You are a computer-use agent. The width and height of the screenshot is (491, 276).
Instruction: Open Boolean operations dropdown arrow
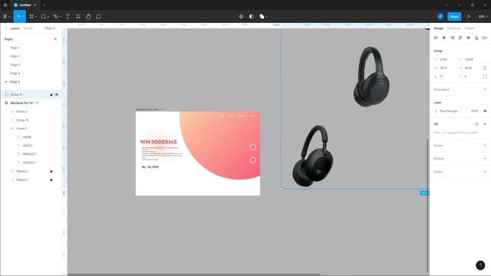[x=267, y=17]
